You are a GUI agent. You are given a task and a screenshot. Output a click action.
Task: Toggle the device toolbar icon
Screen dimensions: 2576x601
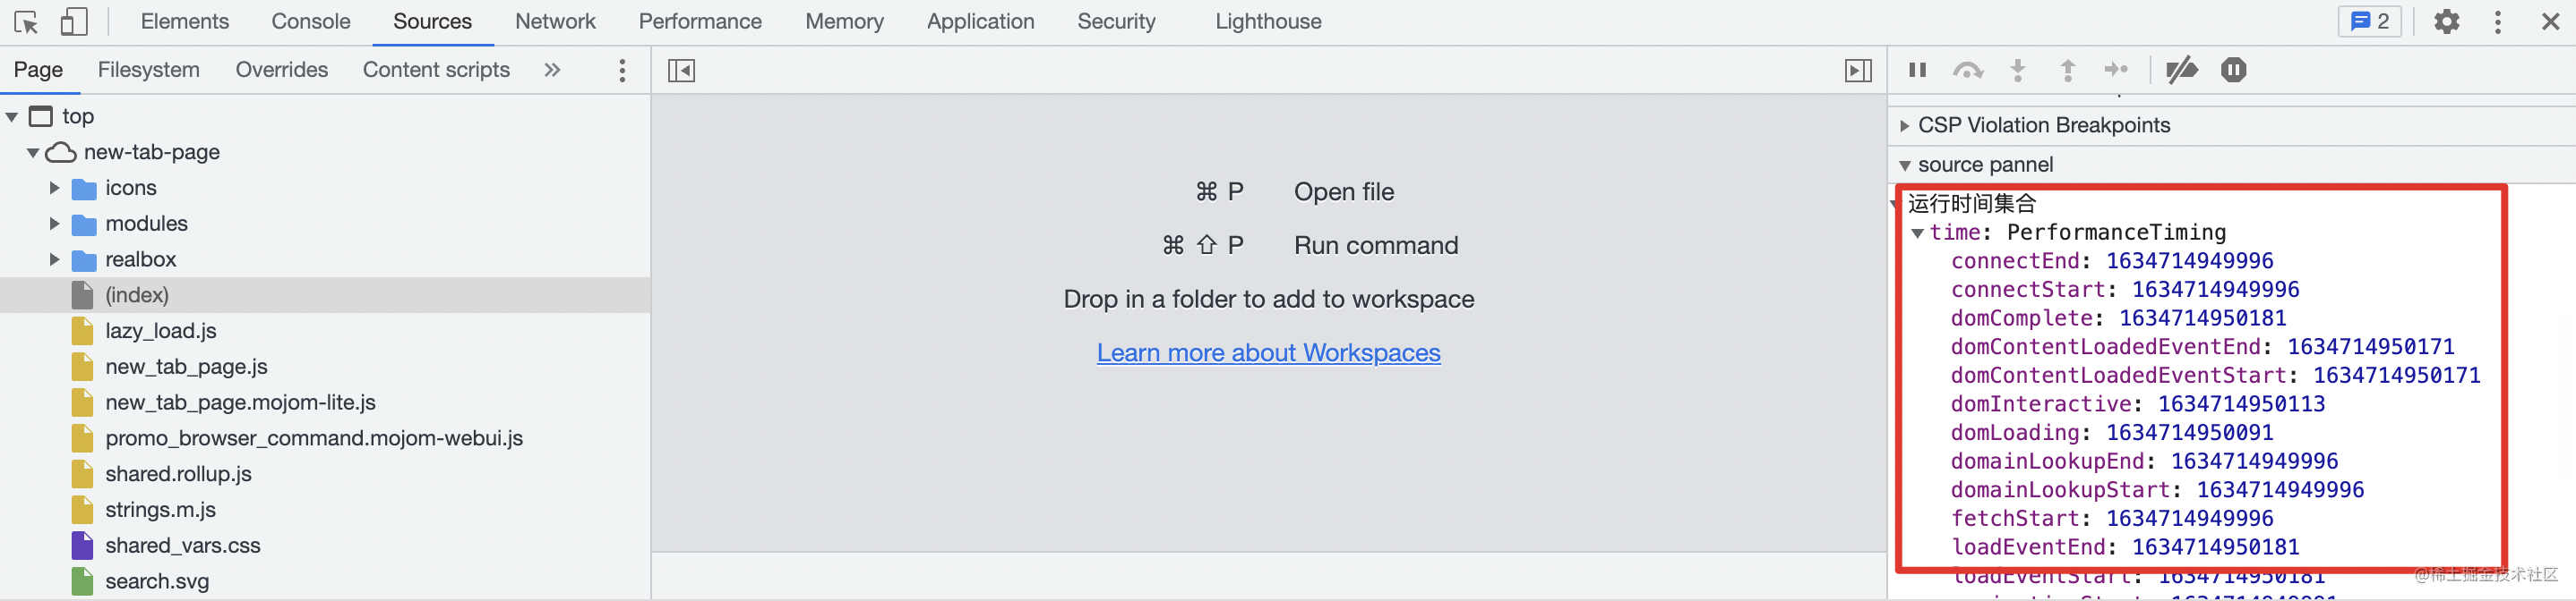click(x=74, y=22)
